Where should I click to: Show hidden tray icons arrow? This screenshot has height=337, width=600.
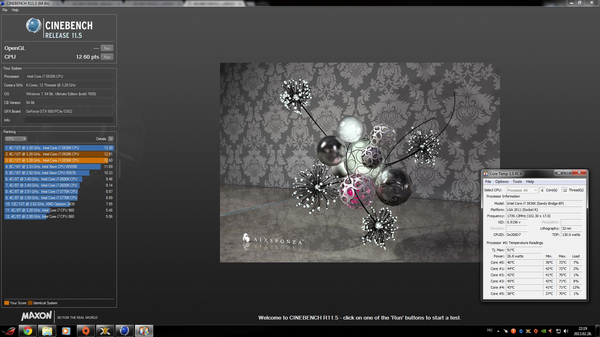[498, 331]
